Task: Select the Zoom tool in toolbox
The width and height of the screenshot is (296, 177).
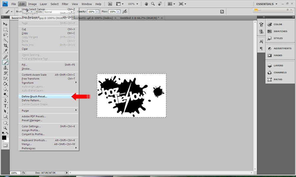Action: coord(5,128)
